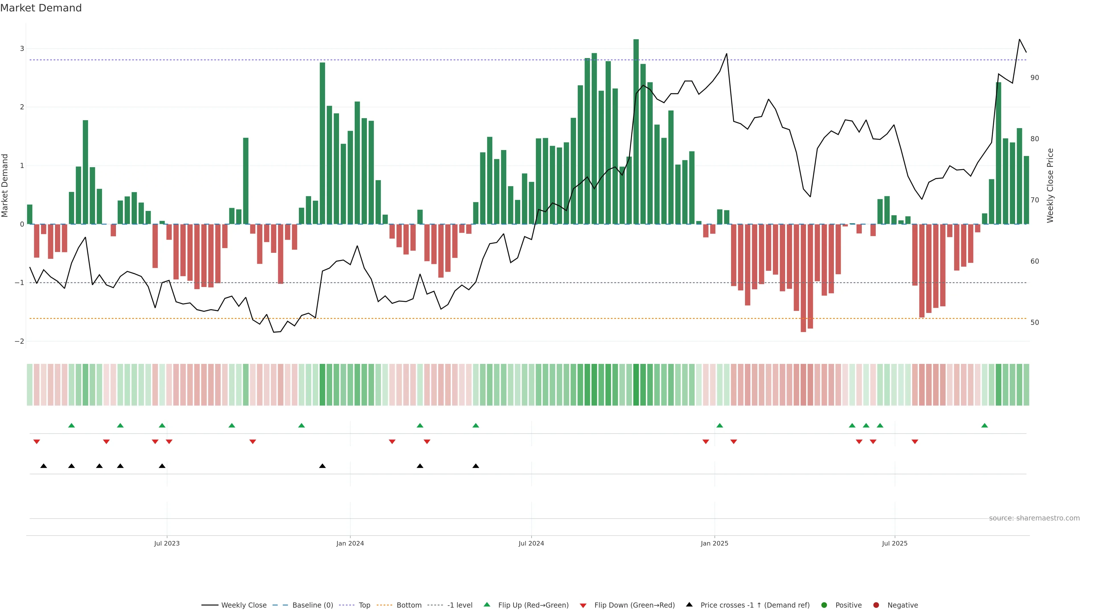Click the leftmost black price-cross triangle marker
The image size is (1094, 615).
pos(44,466)
